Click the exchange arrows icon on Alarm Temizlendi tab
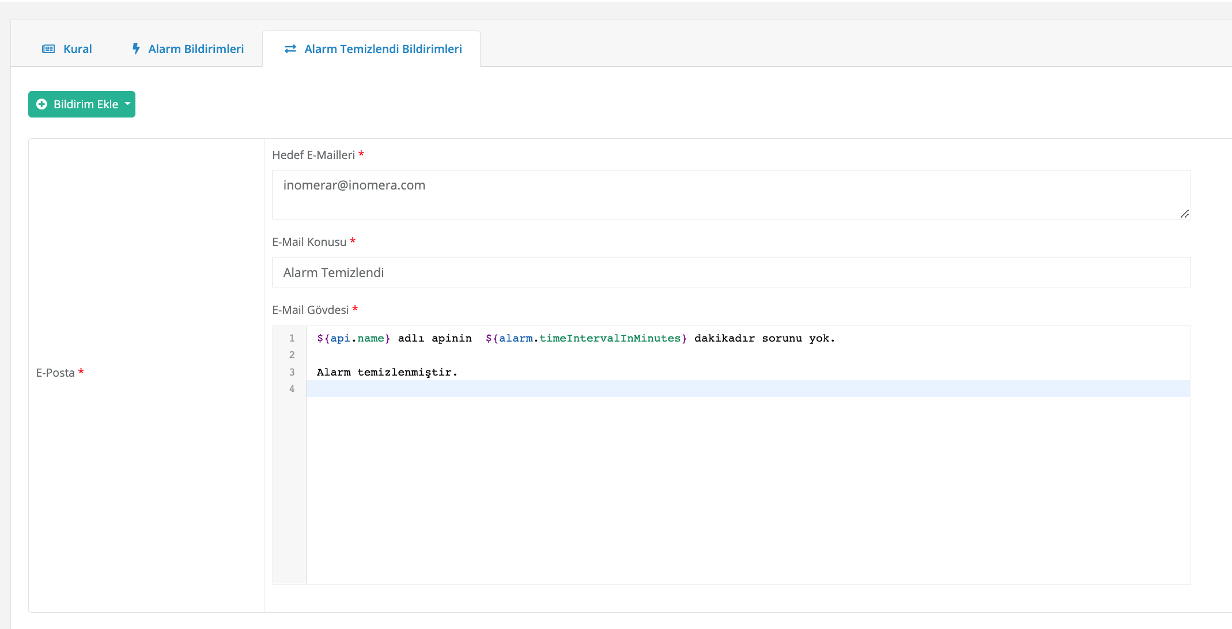 tap(290, 49)
